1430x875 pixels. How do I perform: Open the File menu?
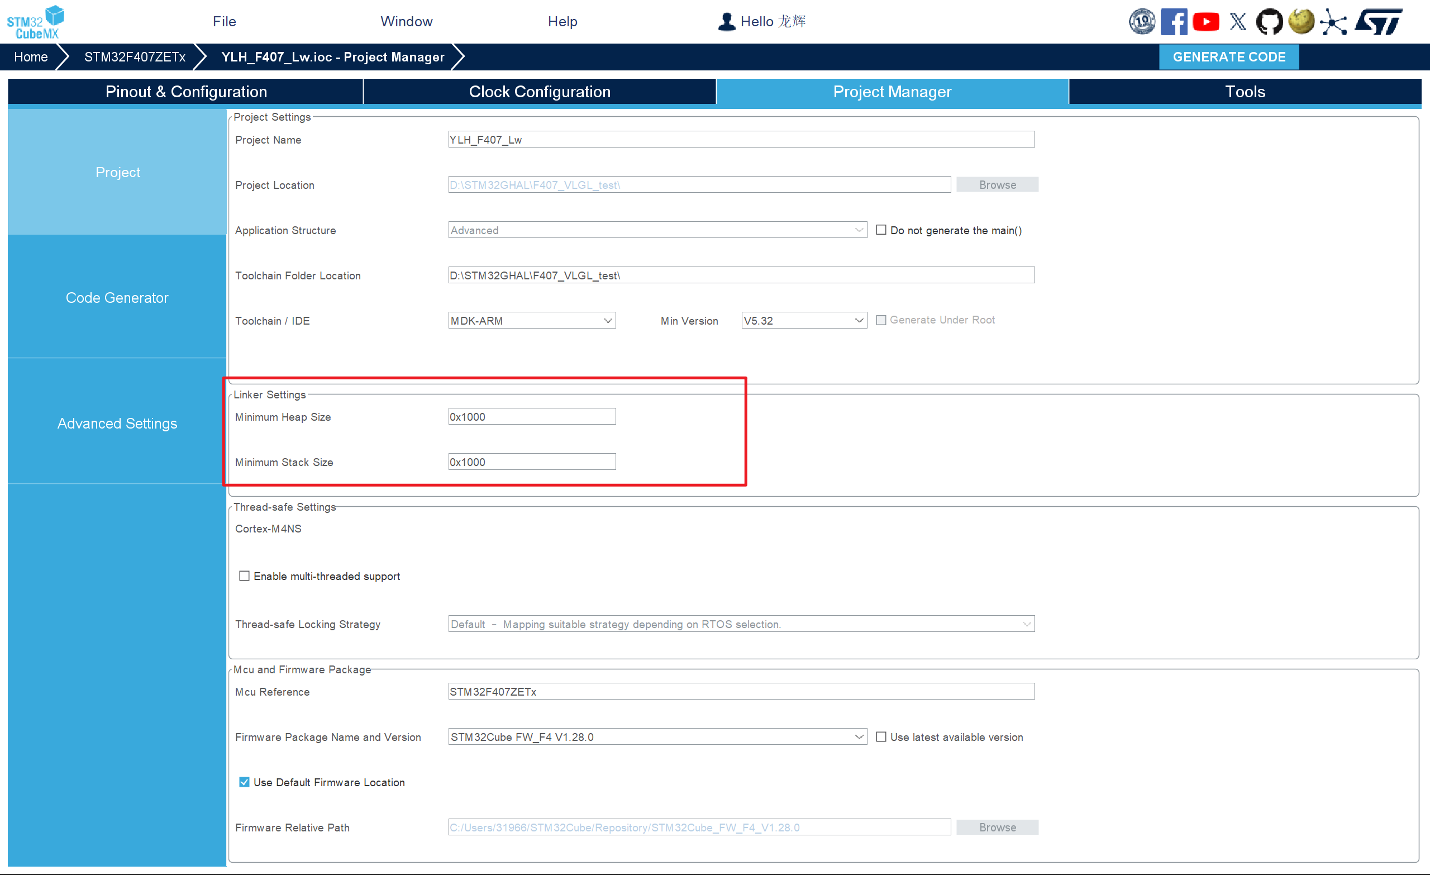(x=224, y=21)
